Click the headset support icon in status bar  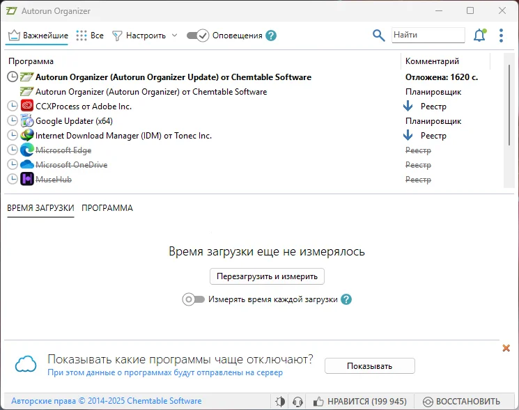pos(298,402)
